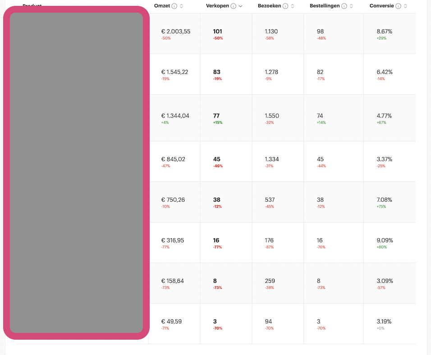The width and height of the screenshot is (431, 355).
Task: Sort by Conversie using sort arrows
Action: [405, 6]
